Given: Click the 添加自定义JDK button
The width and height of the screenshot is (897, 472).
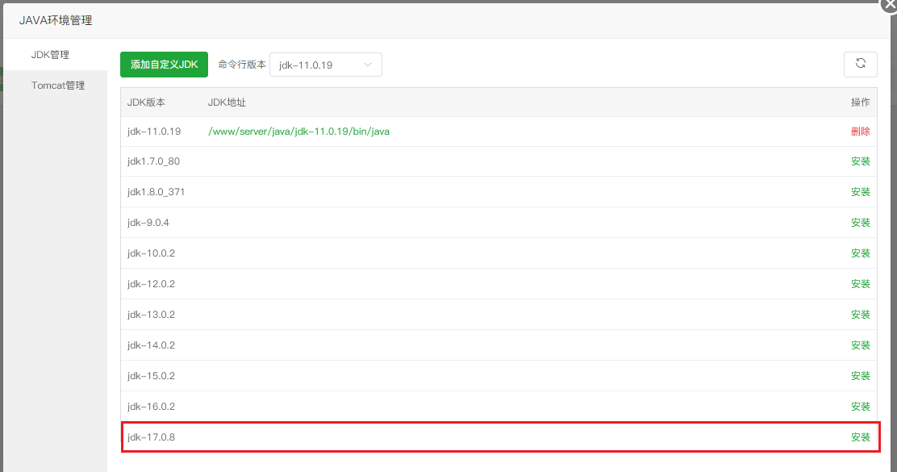Looking at the screenshot, I should (x=164, y=65).
